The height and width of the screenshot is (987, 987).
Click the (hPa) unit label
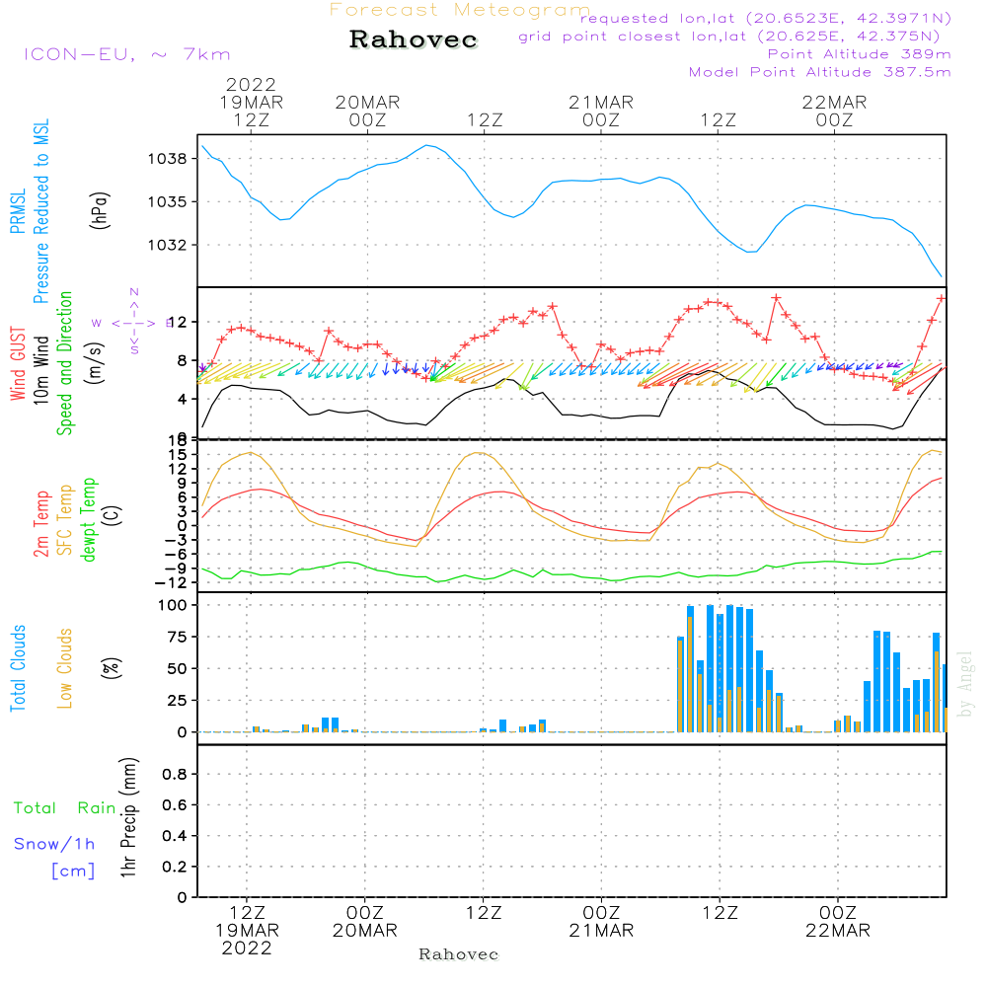(x=100, y=210)
